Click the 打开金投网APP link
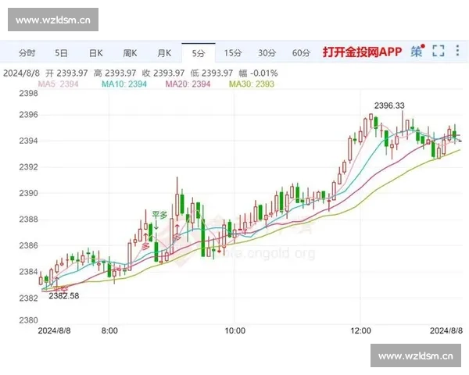 point(362,52)
